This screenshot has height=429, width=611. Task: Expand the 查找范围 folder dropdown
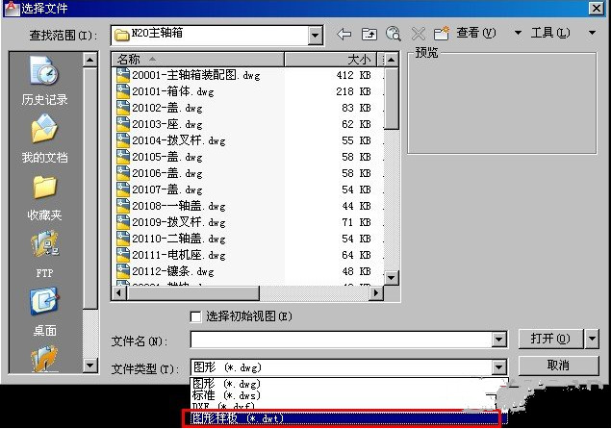click(315, 36)
